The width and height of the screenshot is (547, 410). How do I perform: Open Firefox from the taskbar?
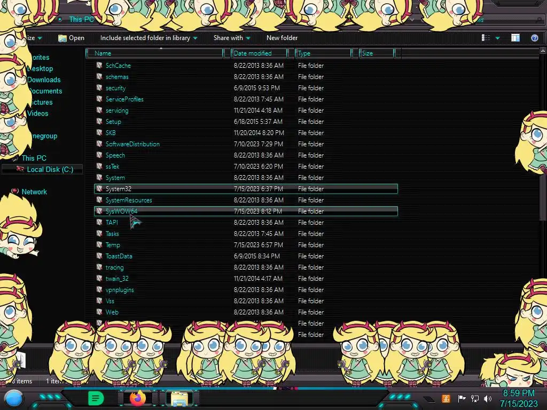coord(138,398)
